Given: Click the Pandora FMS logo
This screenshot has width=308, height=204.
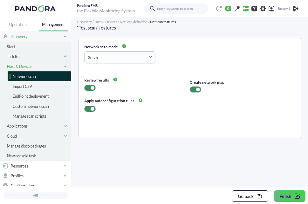Looking at the screenshot, I should point(35,9).
